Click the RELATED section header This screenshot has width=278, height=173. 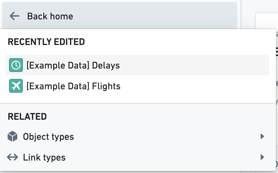click(27, 117)
